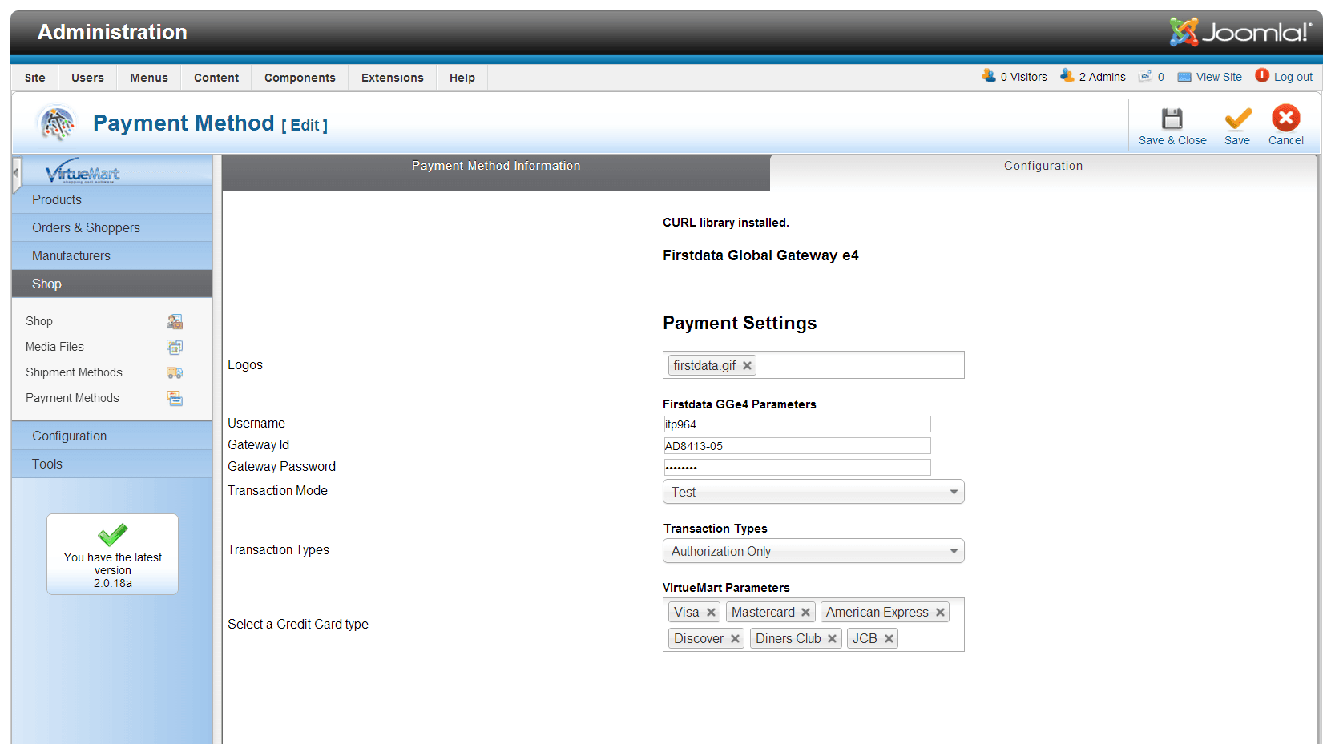Click the View Site monitor icon
Viewport: 1331px width, 744px height.
coord(1184,77)
